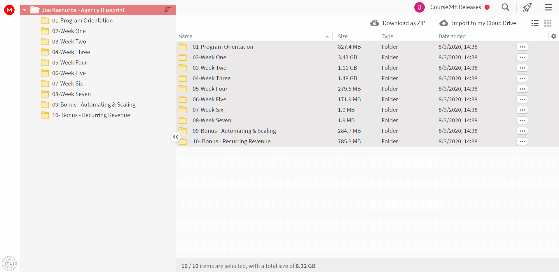Click the transfers arrows icon bottom-left
The width and height of the screenshot is (559, 272).
pyautogui.click(x=9, y=264)
